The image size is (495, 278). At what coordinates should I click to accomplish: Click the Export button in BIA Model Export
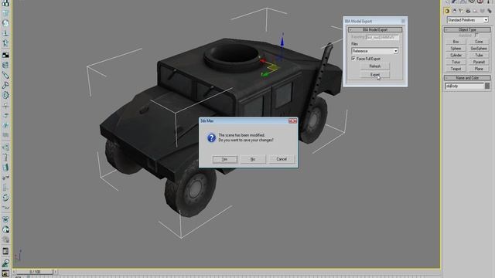point(375,75)
